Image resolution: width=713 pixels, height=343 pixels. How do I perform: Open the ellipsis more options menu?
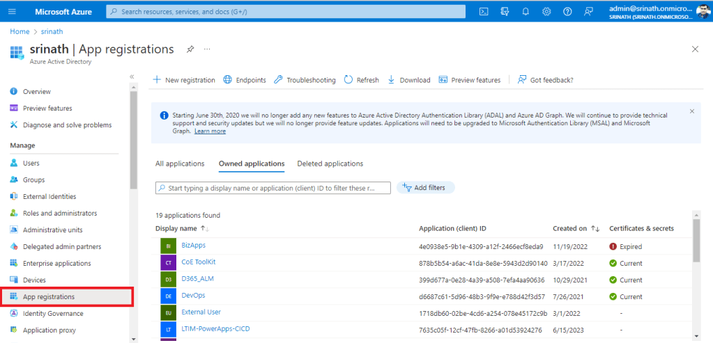(x=207, y=49)
